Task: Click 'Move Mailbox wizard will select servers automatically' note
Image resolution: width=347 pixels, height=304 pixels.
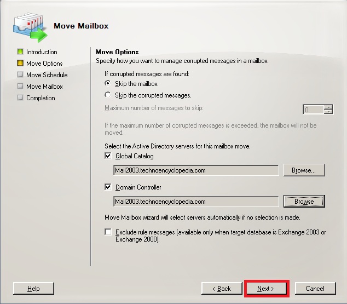Action: point(203,217)
